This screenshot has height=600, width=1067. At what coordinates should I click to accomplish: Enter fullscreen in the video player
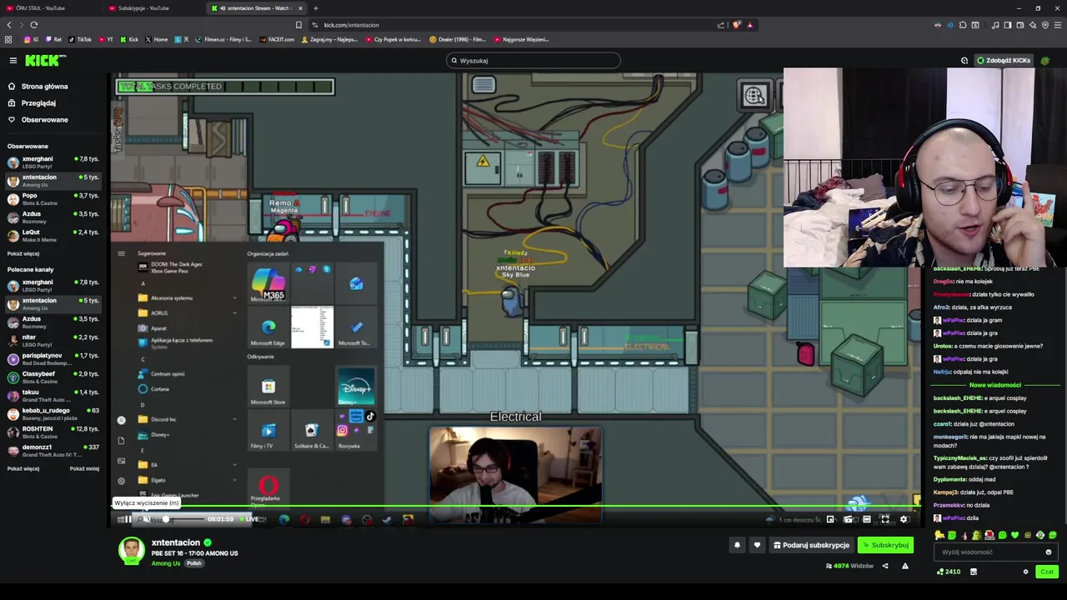tap(885, 519)
